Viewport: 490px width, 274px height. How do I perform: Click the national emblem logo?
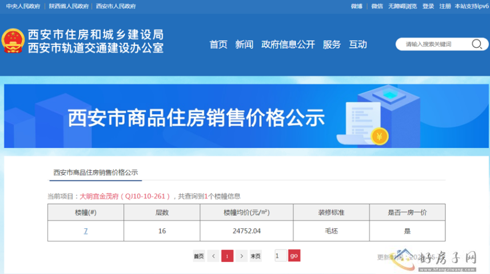13,41
